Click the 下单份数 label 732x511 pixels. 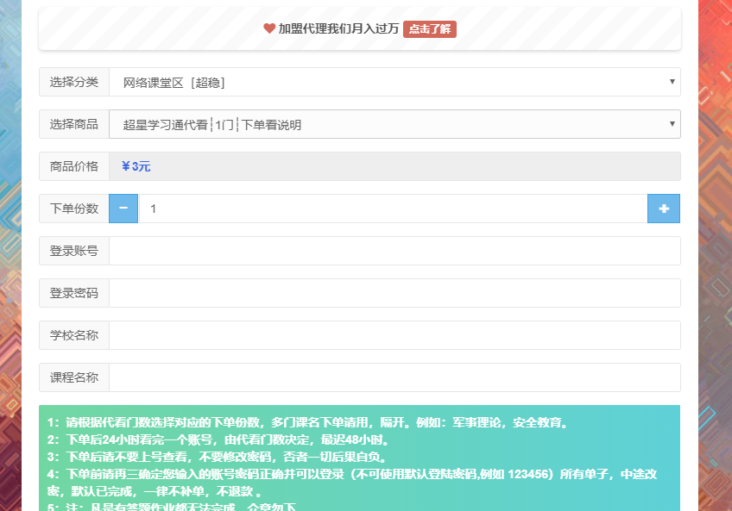point(74,209)
